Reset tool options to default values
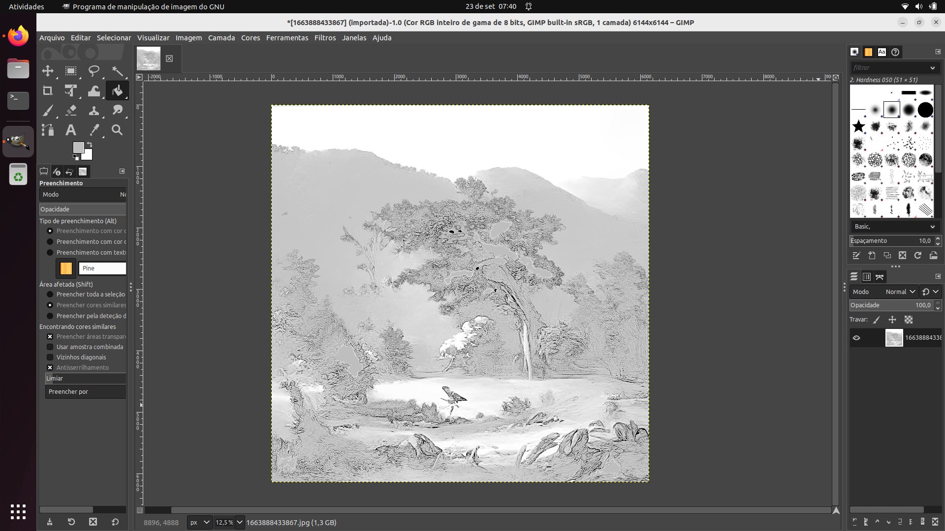945x531 pixels. point(115,522)
